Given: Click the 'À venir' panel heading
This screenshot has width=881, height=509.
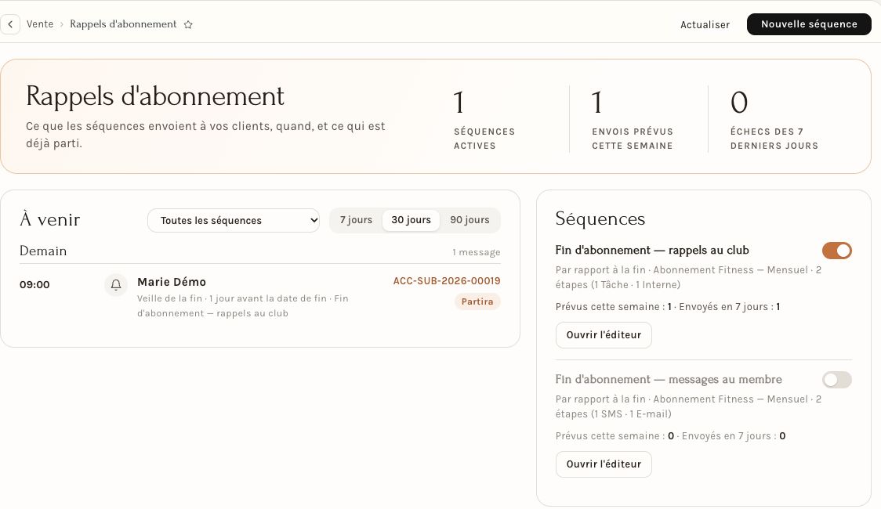Looking at the screenshot, I should (x=50, y=219).
